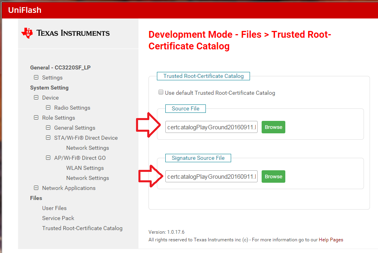Image resolution: width=378 pixels, height=253 pixels.
Task: Collapse the AP/Wi-Fi Direct GO node
Action: coord(48,158)
